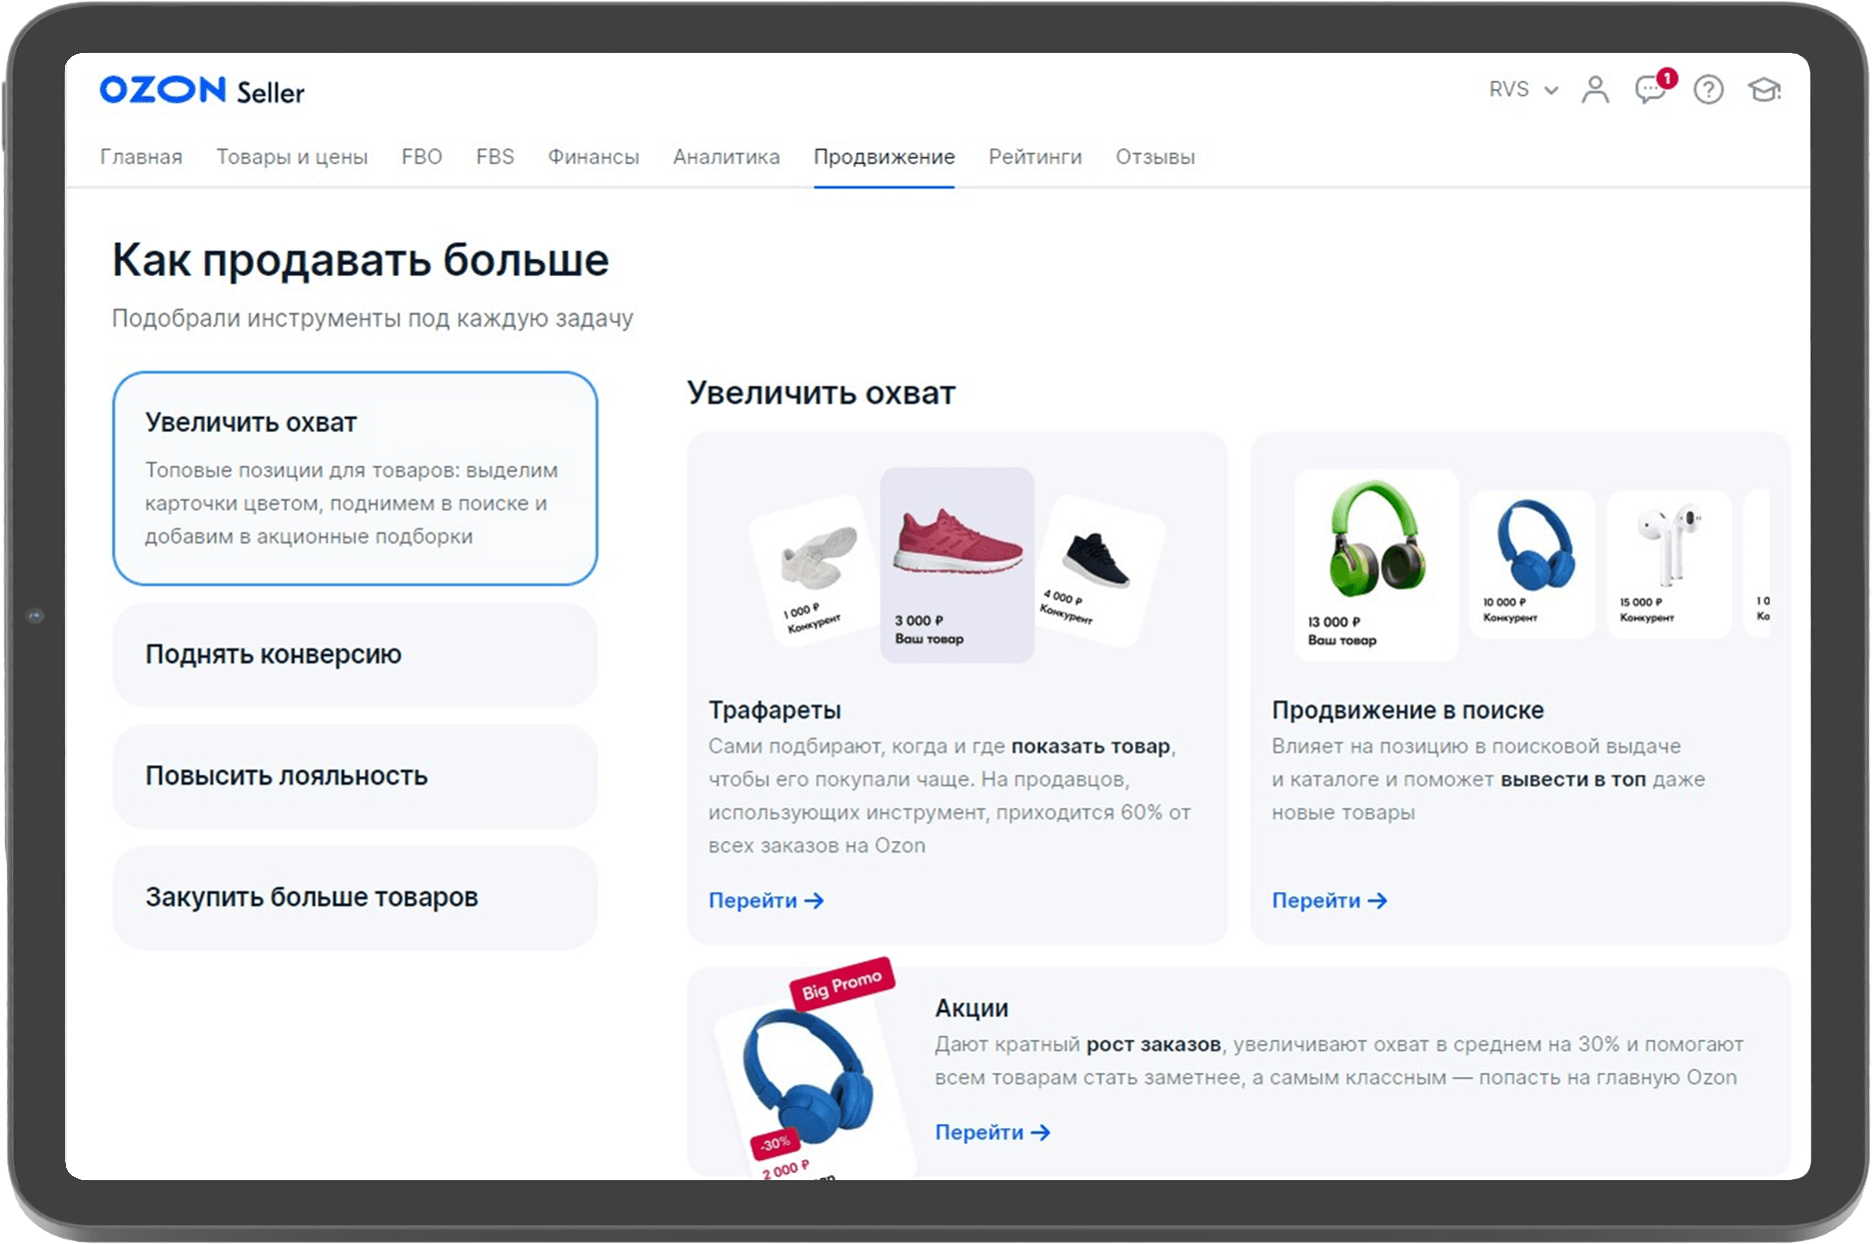Image resolution: width=1872 pixels, height=1244 pixels.
Task: Open the graduation cap learning icon
Action: pyautogui.click(x=1764, y=90)
